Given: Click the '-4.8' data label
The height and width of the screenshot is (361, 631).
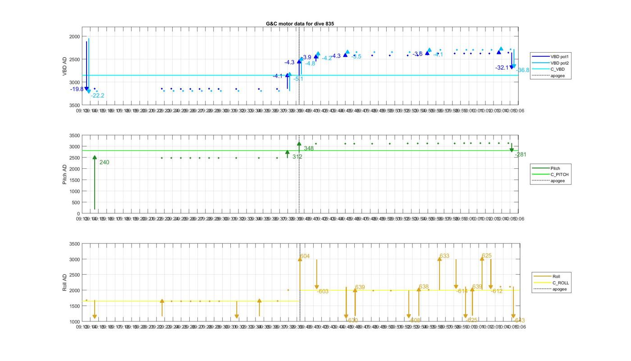Looking at the screenshot, I should 310,63.
